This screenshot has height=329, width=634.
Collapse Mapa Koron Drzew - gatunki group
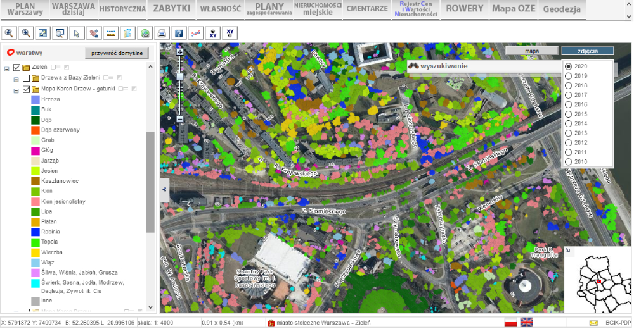[16, 91]
